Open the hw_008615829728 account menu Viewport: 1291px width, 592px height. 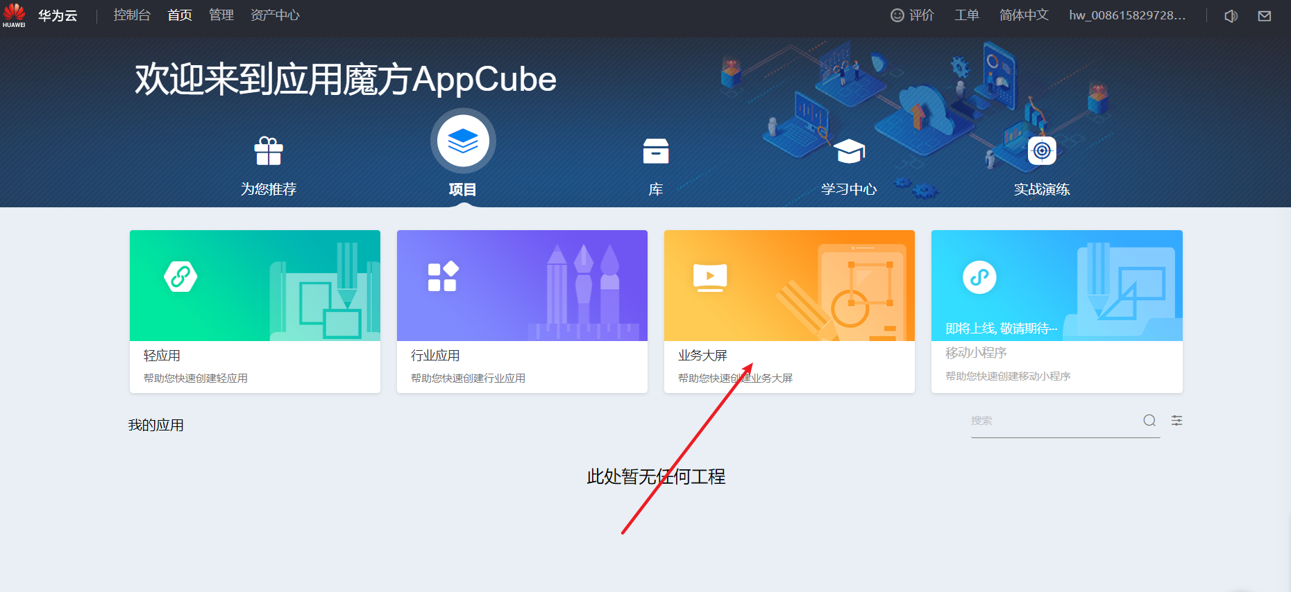1127,15
